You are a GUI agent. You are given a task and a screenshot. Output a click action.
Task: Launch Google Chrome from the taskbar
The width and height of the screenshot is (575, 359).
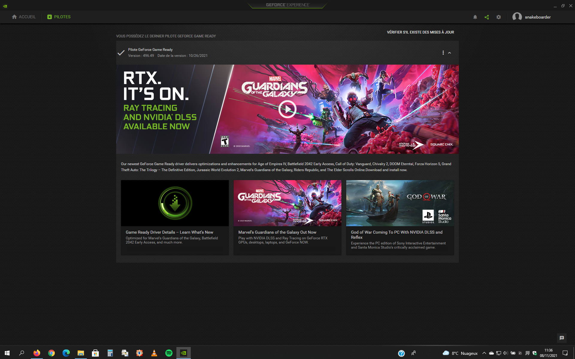[51, 353]
